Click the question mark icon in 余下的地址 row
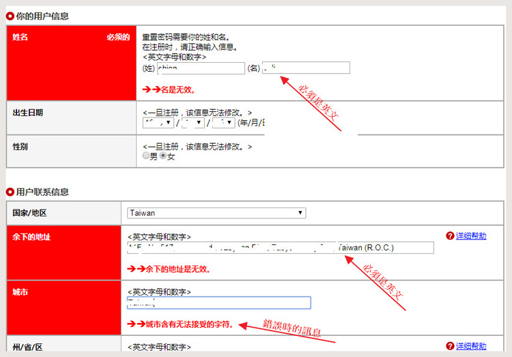The image size is (512, 357). click(x=450, y=236)
